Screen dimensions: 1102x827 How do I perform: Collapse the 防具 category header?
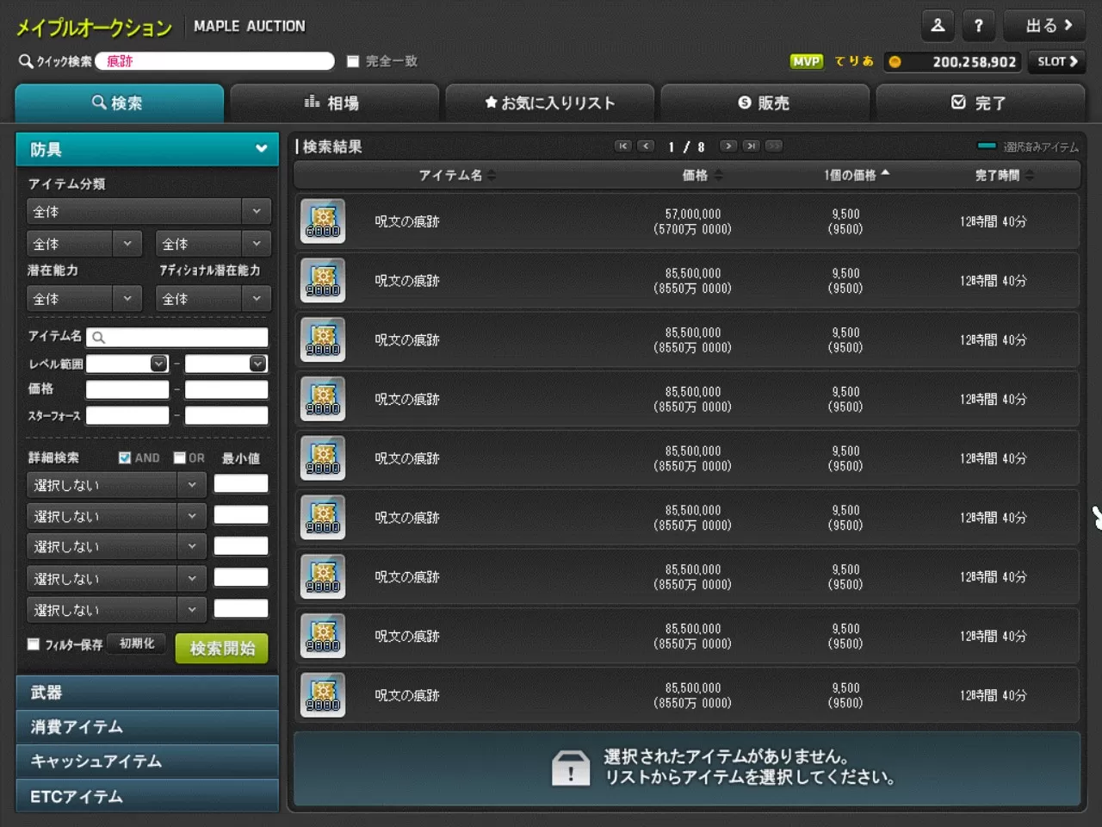pyautogui.click(x=147, y=149)
